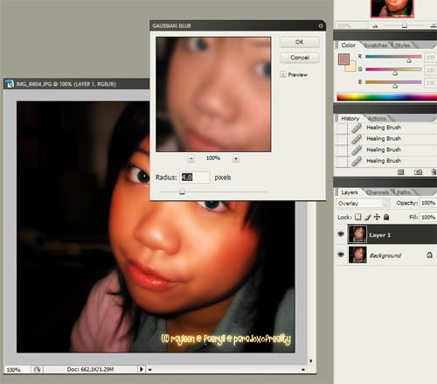Open the Channels tab
The height and width of the screenshot is (384, 437).
tap(378, 192)
